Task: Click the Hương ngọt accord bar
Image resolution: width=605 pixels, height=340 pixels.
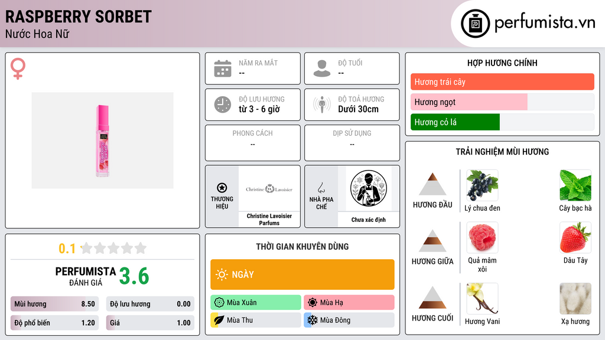Action: [502, 102]
